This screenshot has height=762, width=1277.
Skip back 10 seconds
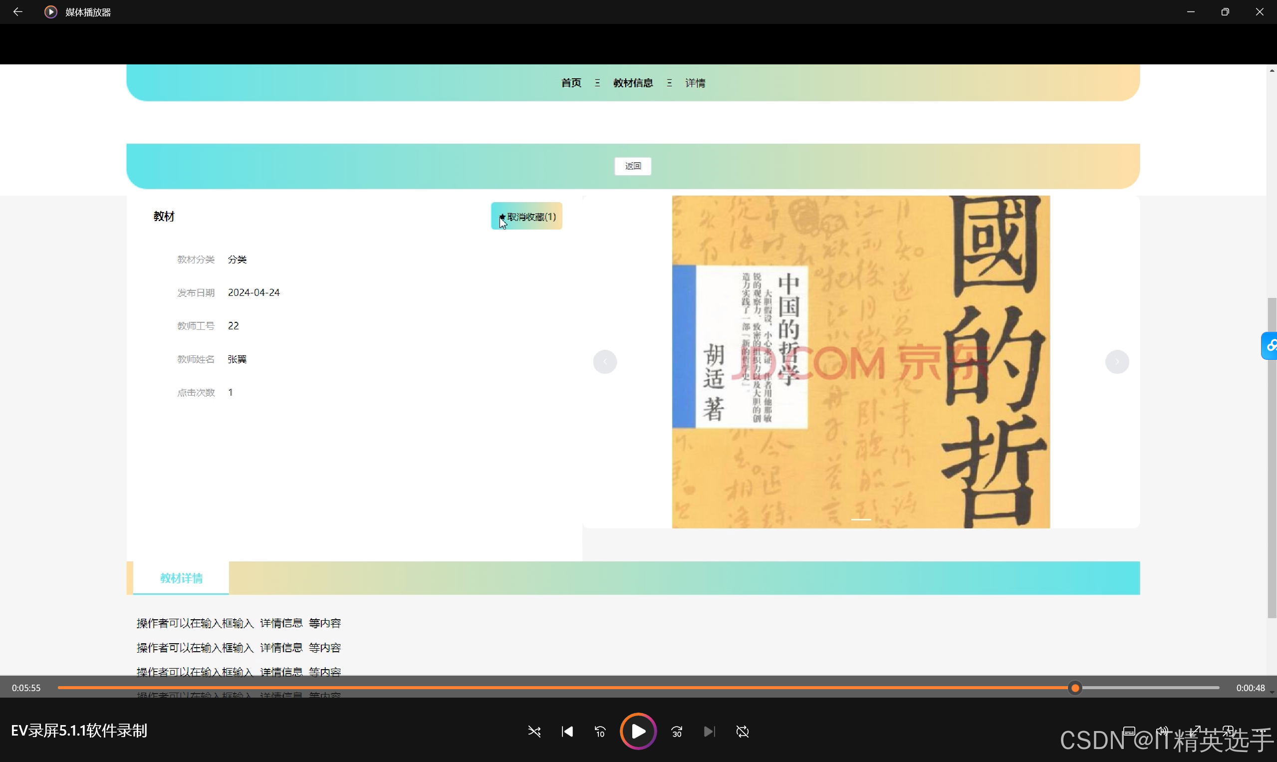pyautogui.click(x=600, y=731)
